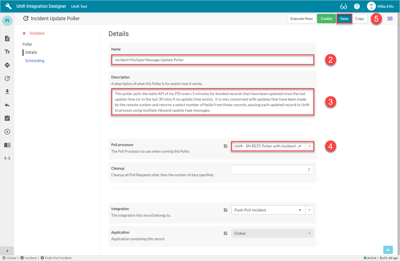The height and width of the screenshot is (261, 400).
Task: Select the code brackets sidebar icon
Action: coord(7,158)
